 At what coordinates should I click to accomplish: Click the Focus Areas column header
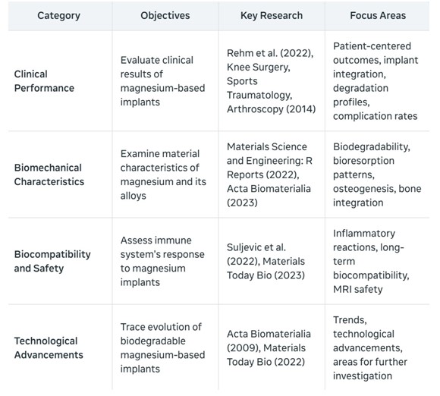tap(378, 16)
